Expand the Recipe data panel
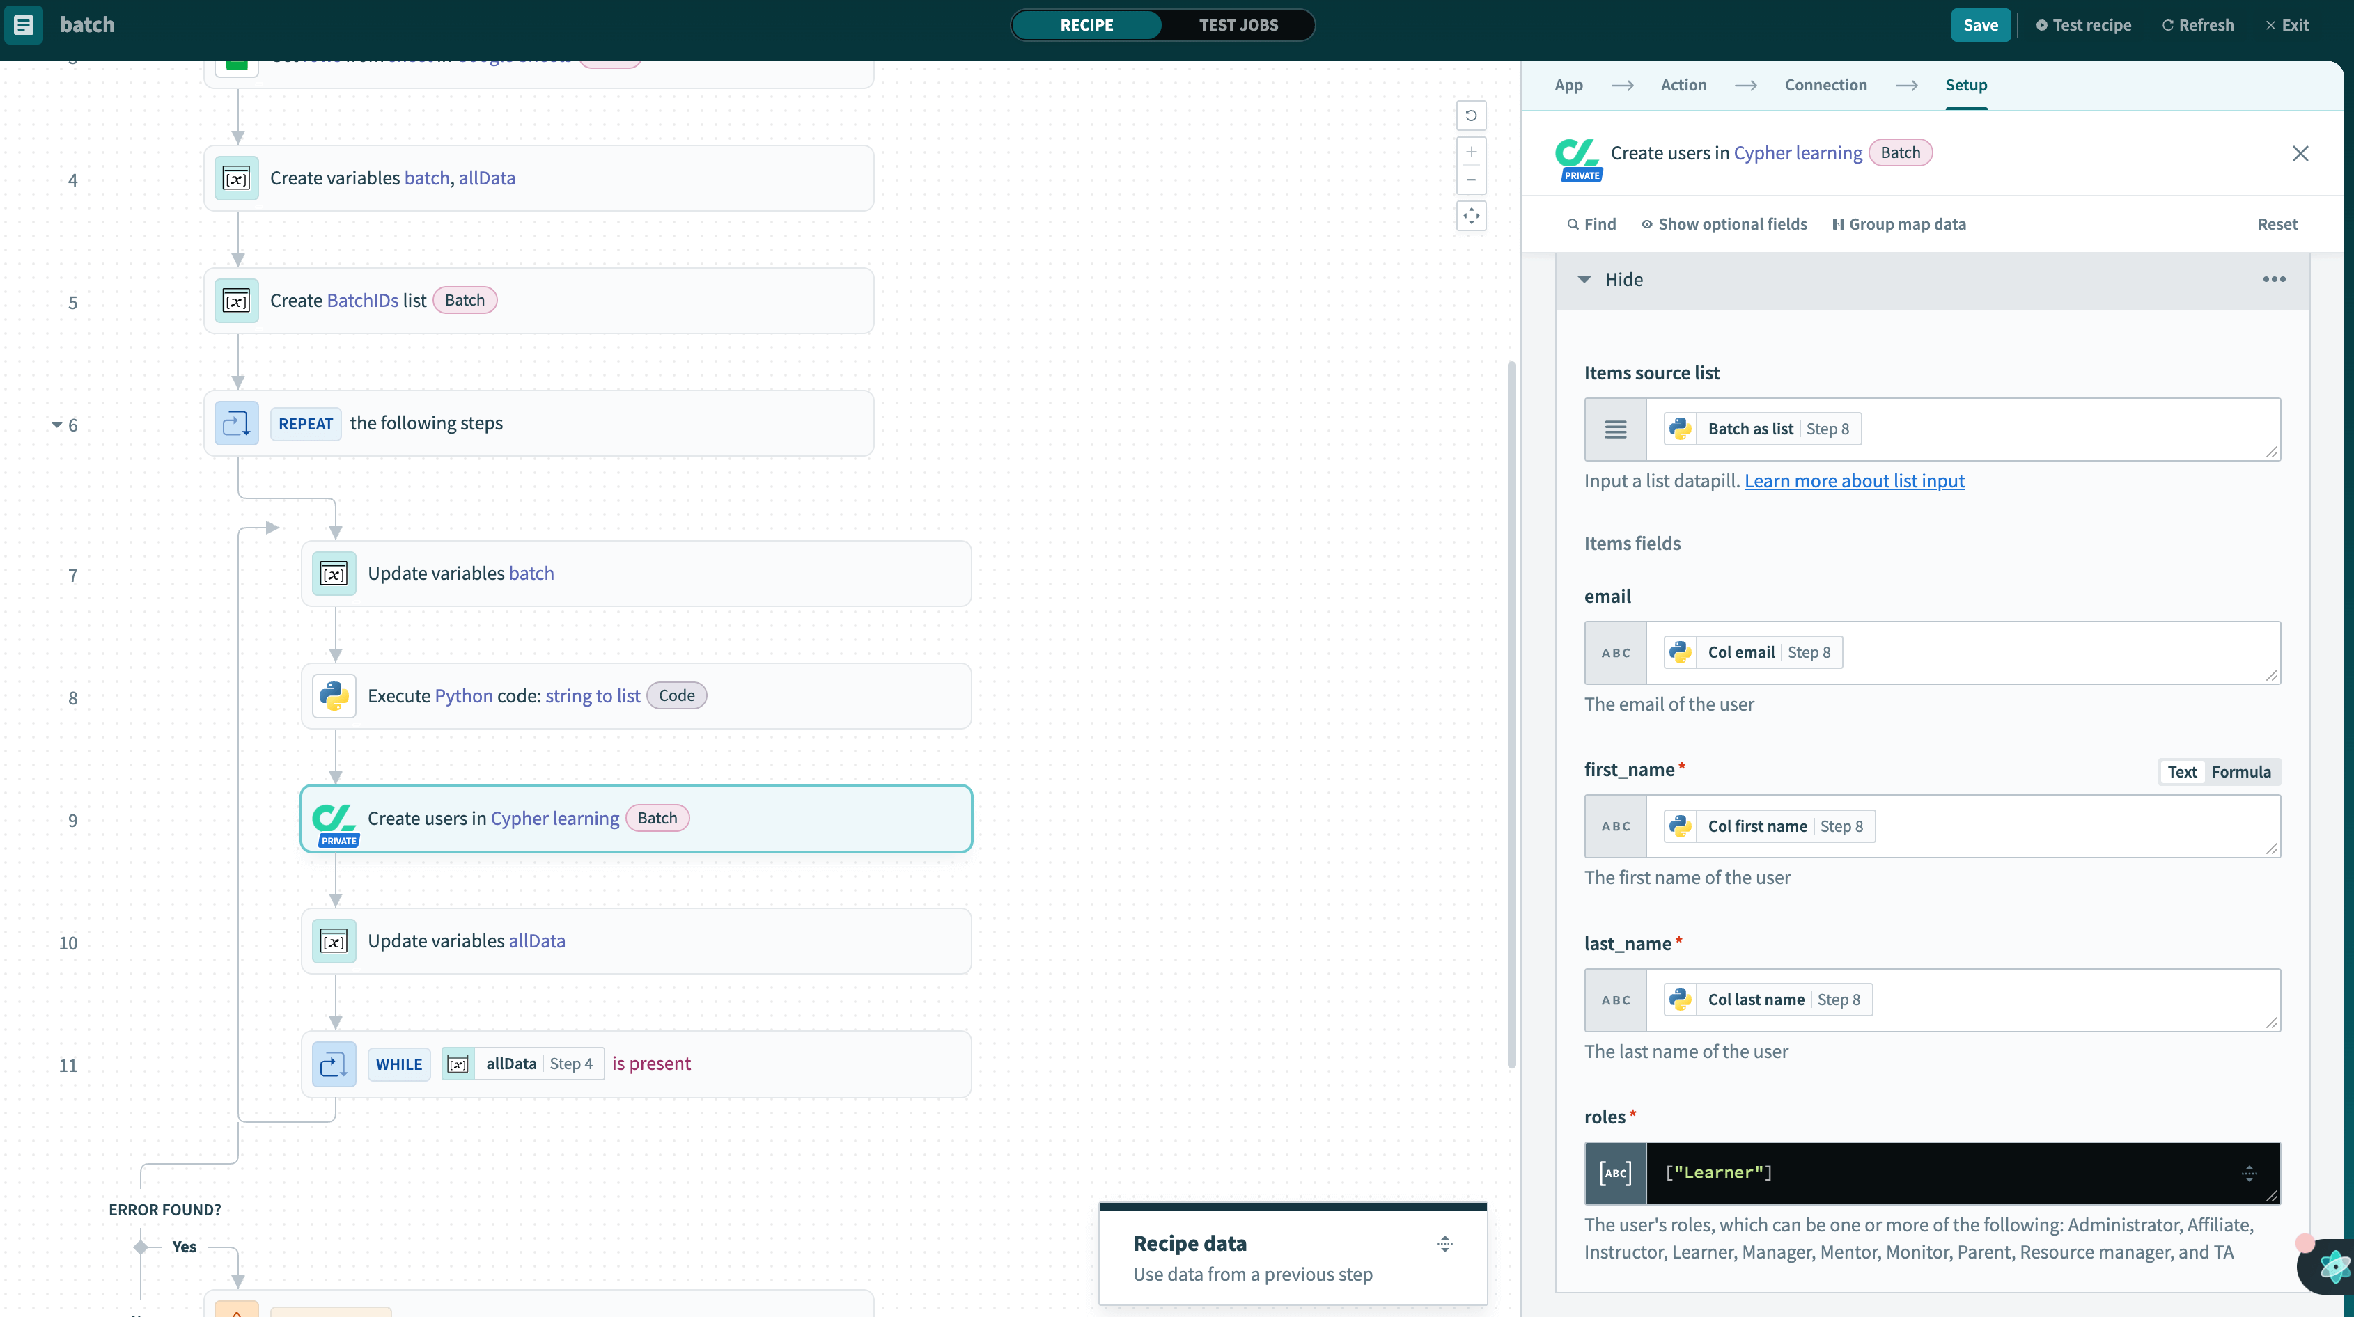2354x1317 pixels. click(x=1444, y=1244)
